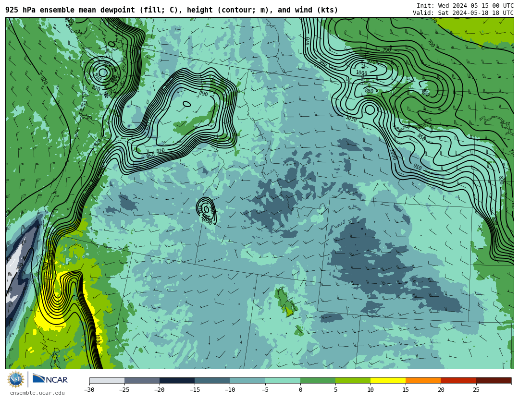
Task: Click the -5 colorbar tick label
Action: click(x=265, y=390)
